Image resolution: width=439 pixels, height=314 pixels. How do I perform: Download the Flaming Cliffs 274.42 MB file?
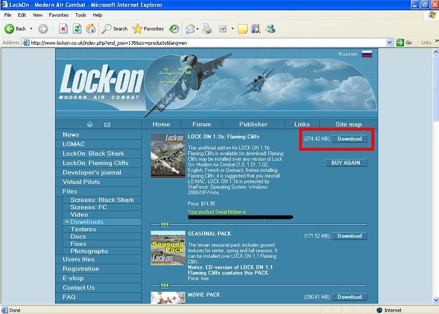click(x=349, y=139)
